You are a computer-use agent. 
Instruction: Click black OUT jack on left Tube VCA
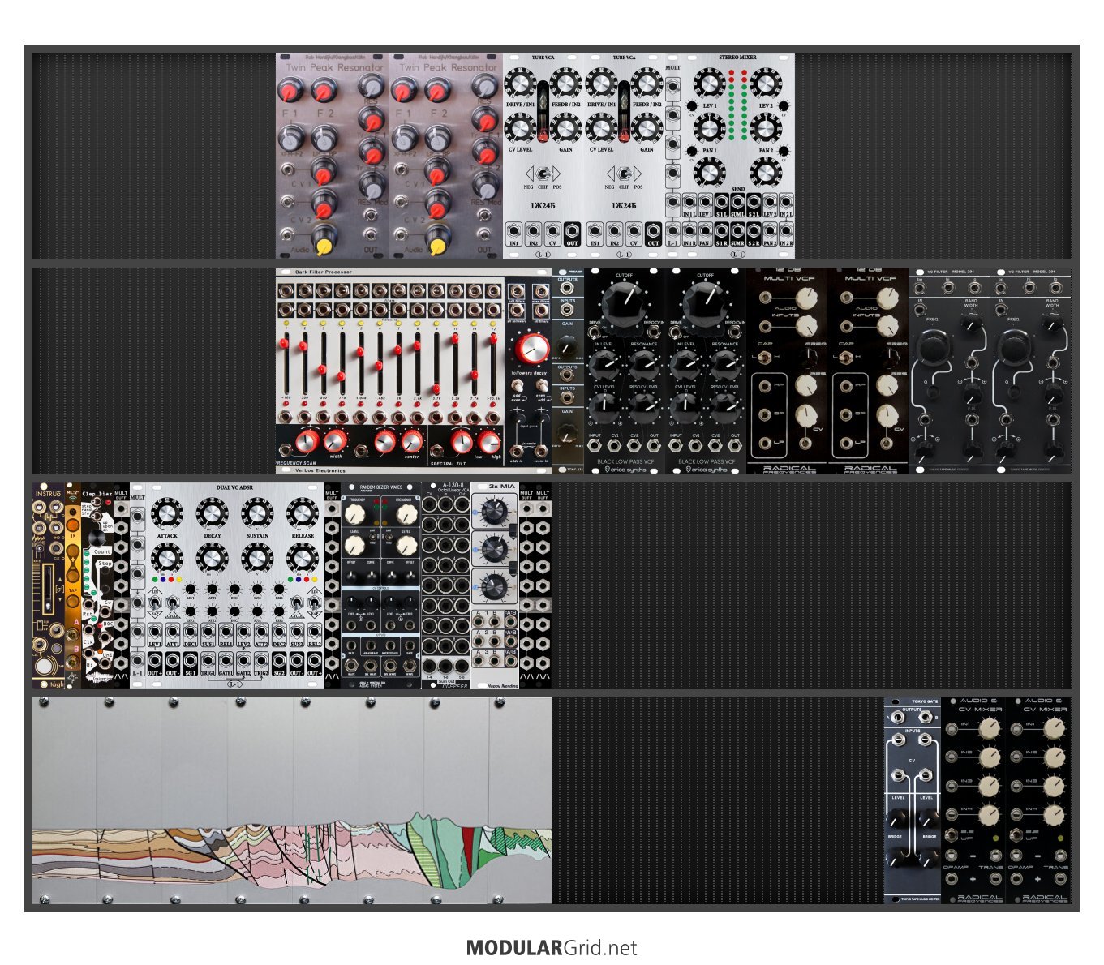click(572, 231)
